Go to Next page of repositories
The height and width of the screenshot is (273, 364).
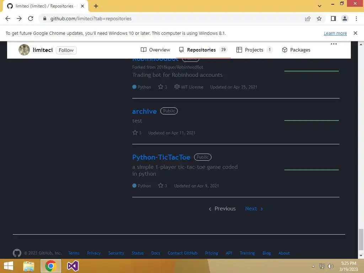coord(254,208)
